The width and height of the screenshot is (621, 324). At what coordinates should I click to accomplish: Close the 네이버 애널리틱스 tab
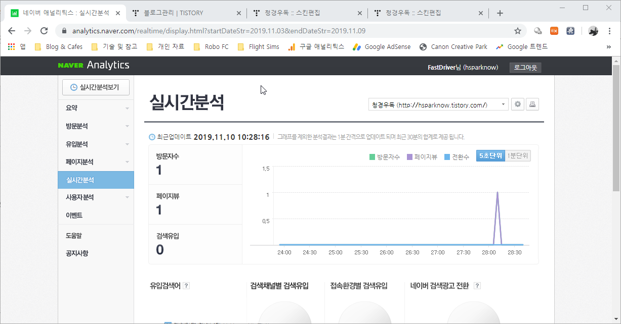[x=117, y=13]
